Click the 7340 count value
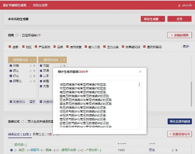This screenshot has height=154, width=195. [x=121, y=150]
